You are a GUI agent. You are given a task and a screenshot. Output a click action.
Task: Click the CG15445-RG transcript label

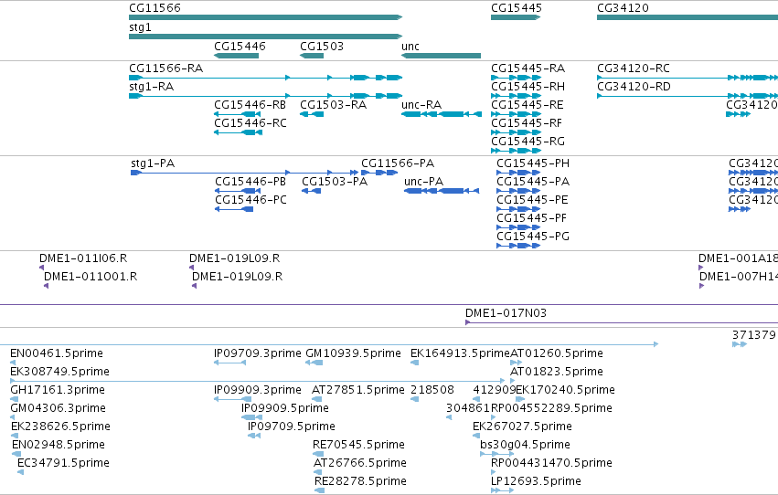(x=528, y=142)
